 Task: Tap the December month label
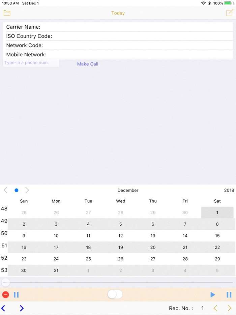click(128, 190)
